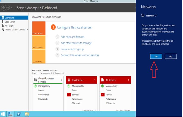This screenshot has width=183, height=117.
Task: Click Add other servers to manage
Action: click(76, 43)
